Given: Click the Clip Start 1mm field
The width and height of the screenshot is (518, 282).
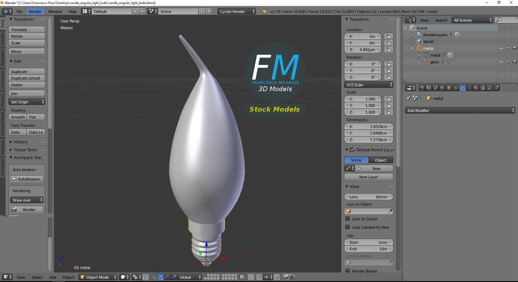Looking at the screenshot, I should (369, 242).
